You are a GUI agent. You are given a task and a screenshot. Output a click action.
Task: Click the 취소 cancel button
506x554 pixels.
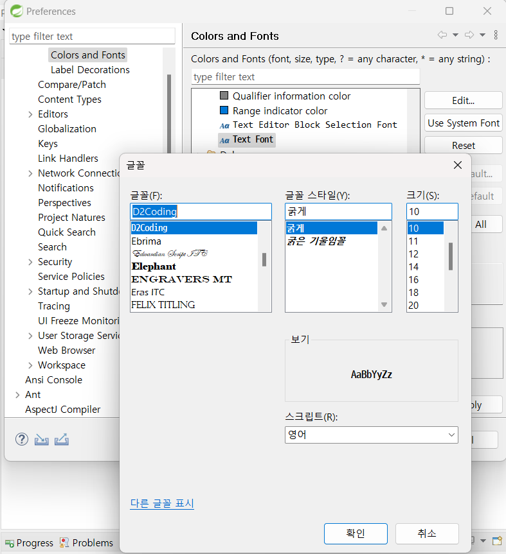427,533
